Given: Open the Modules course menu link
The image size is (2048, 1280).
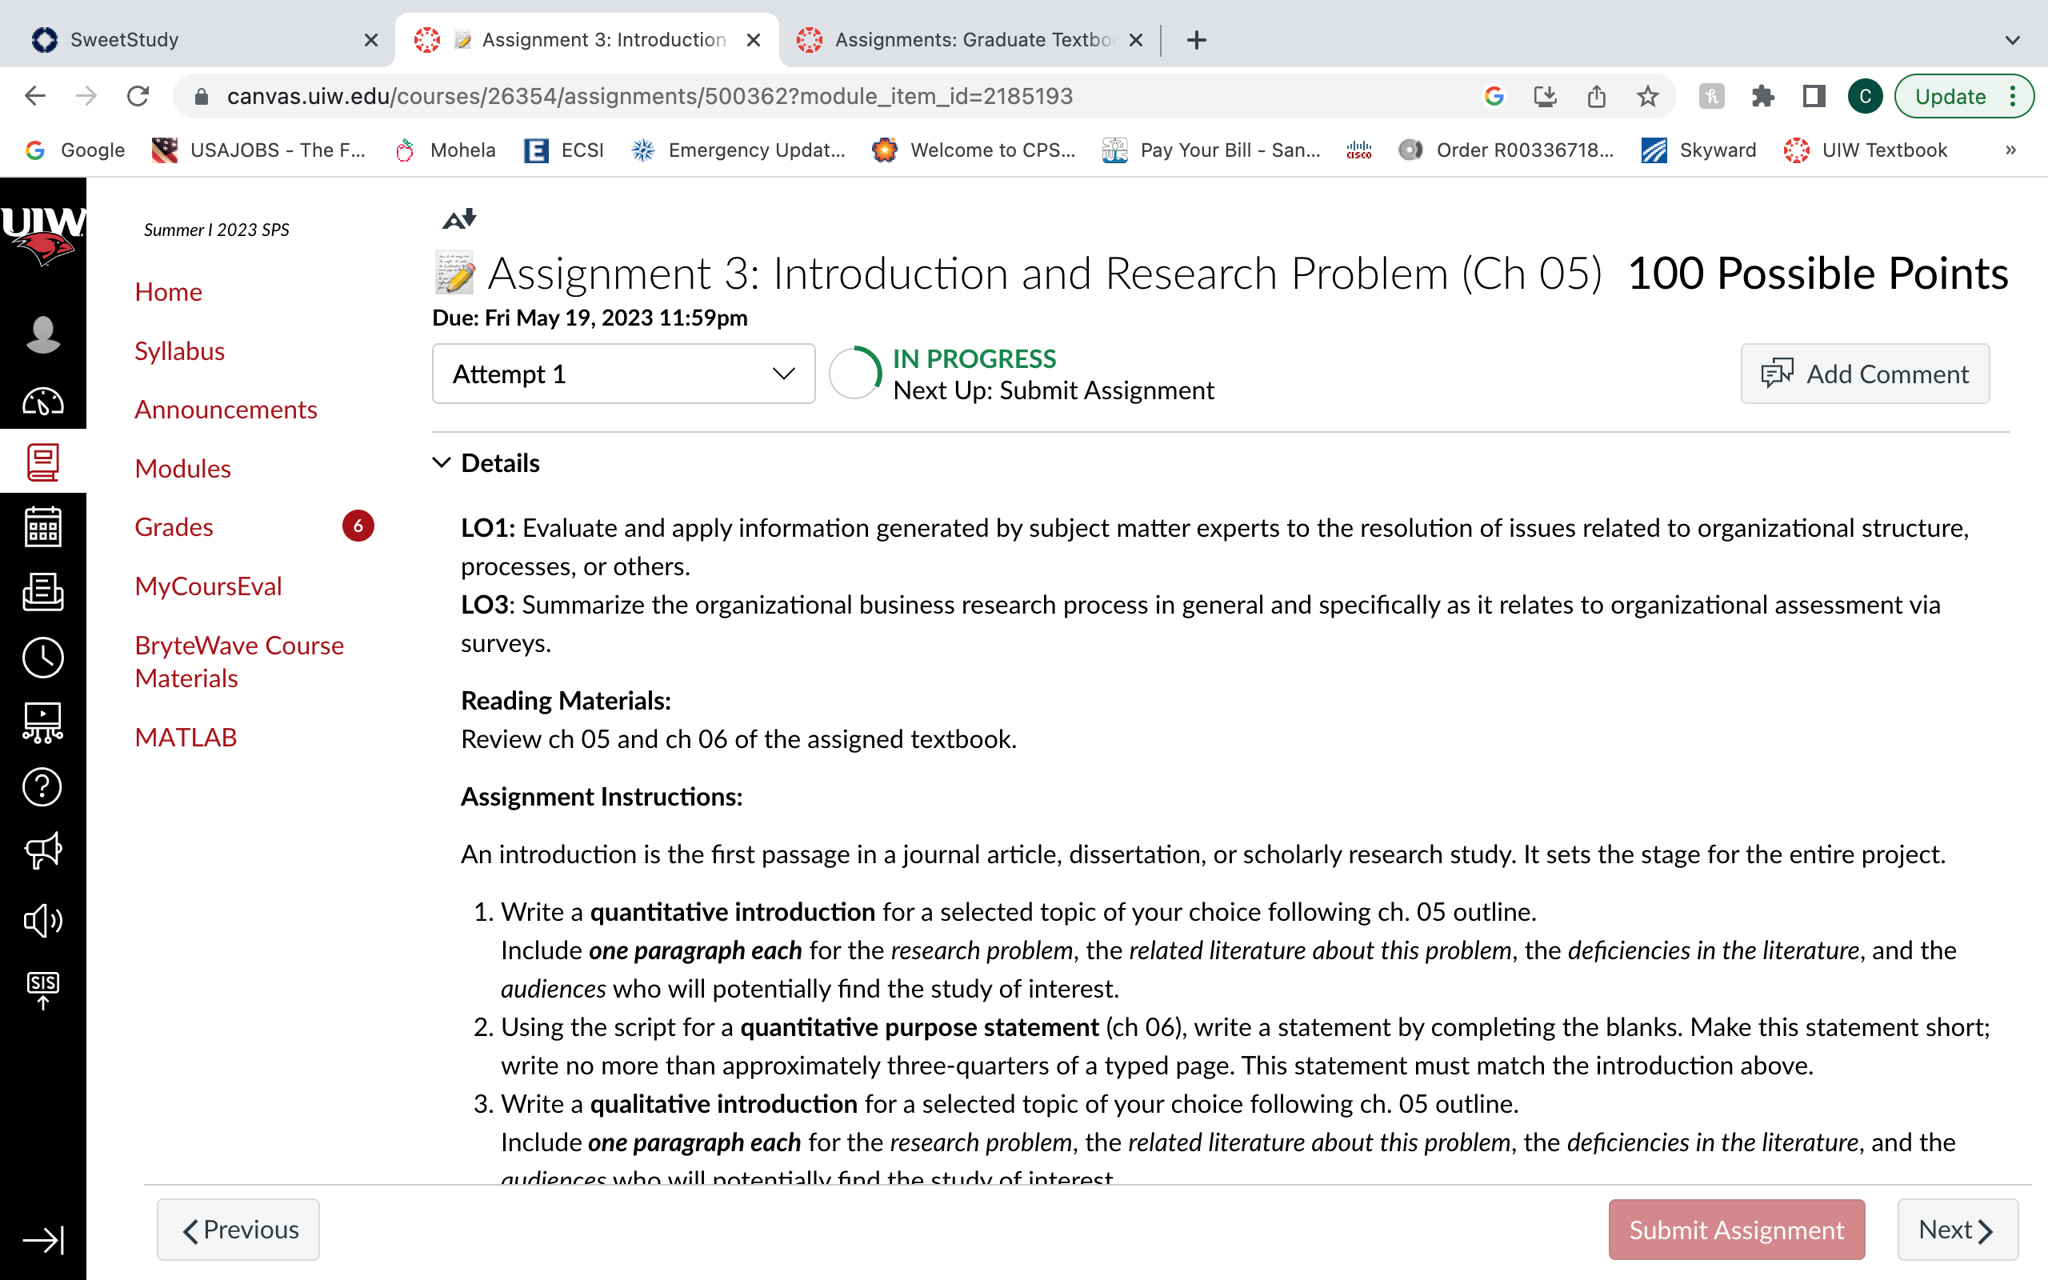Looking at the screenshot, I should point(182,468).
